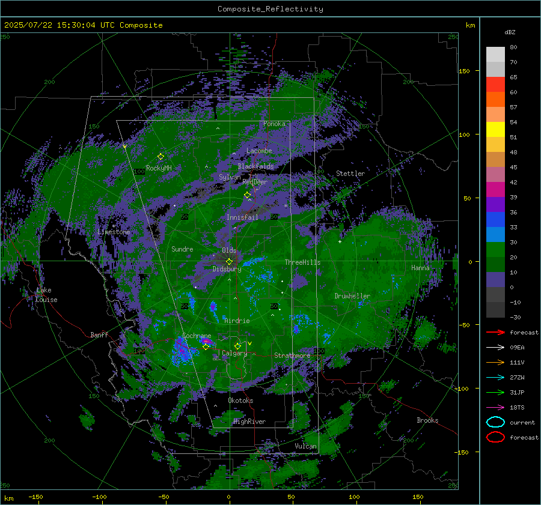Click the white plus marker west of Hanna
This screenshot has height=505, width=541.
[x=340, y=241]
